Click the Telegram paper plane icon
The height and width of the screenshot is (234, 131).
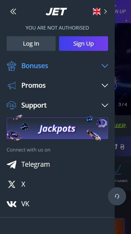(11, 165)
